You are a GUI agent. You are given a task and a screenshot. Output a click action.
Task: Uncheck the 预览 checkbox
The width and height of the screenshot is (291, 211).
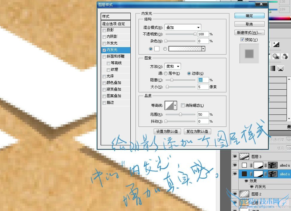[242, 39]
